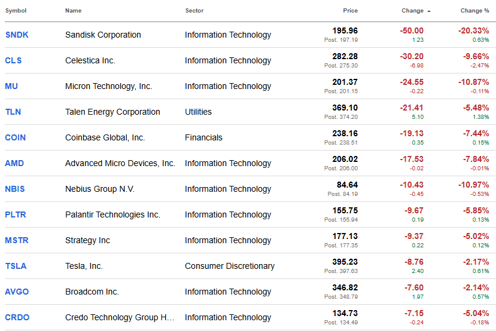Open the SNDK ticker link
Viewport: 496px width, 331px height.
[17, 35]
